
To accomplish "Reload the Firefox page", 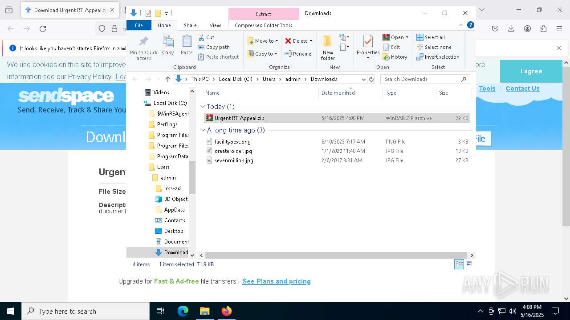I will point(43,29).
